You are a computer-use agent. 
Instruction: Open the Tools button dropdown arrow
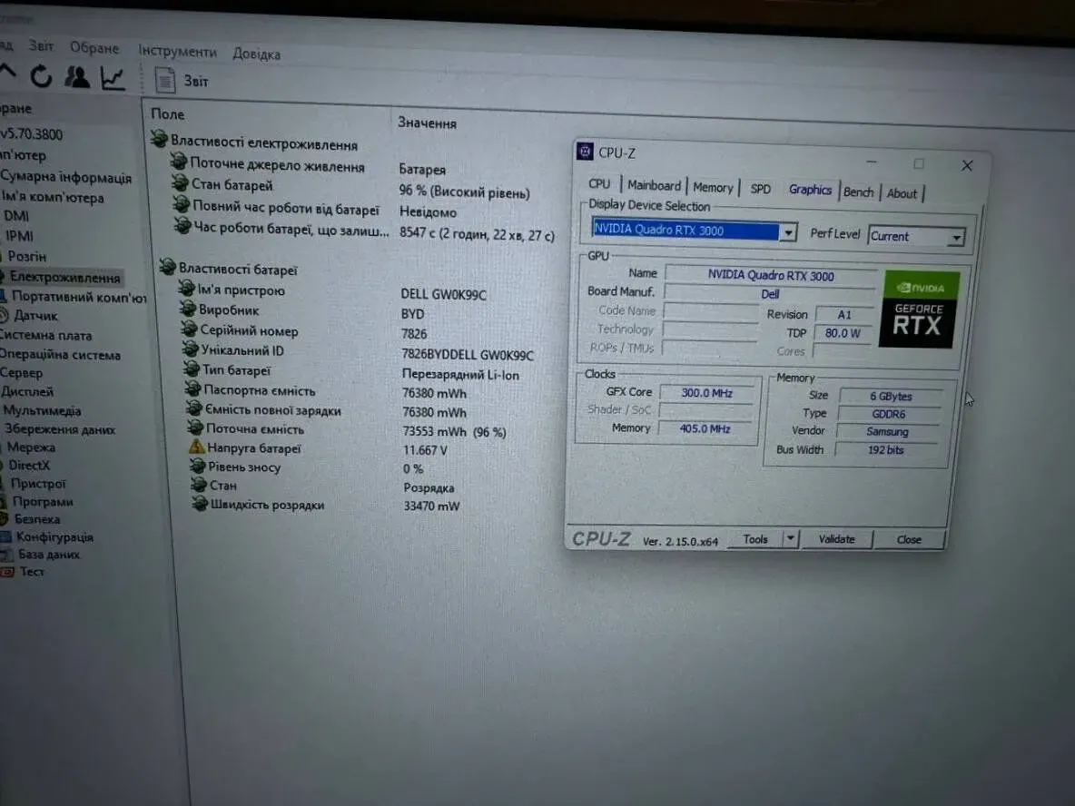tap(790, 539)
